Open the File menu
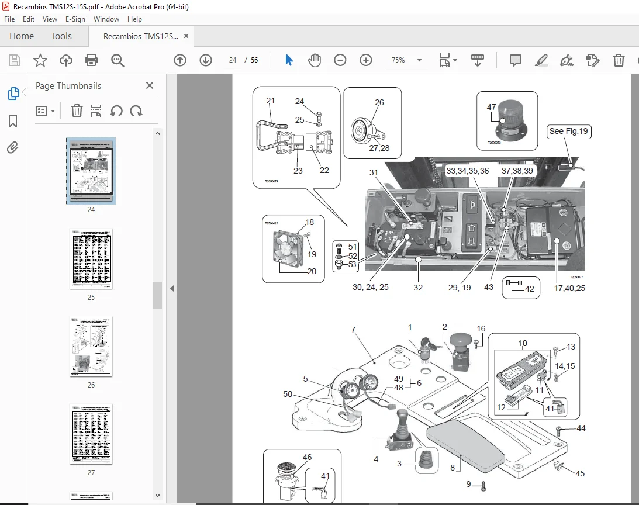Viewport: 639px width, 505px height. (x=9, y=19)
